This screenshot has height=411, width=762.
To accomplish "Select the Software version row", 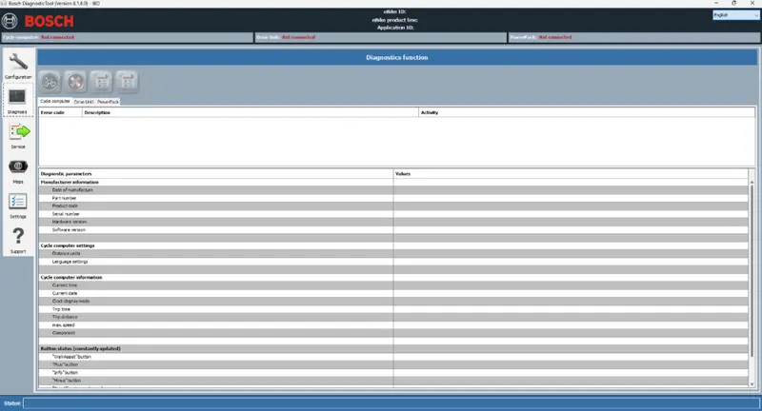I will [x=393, y=229].
